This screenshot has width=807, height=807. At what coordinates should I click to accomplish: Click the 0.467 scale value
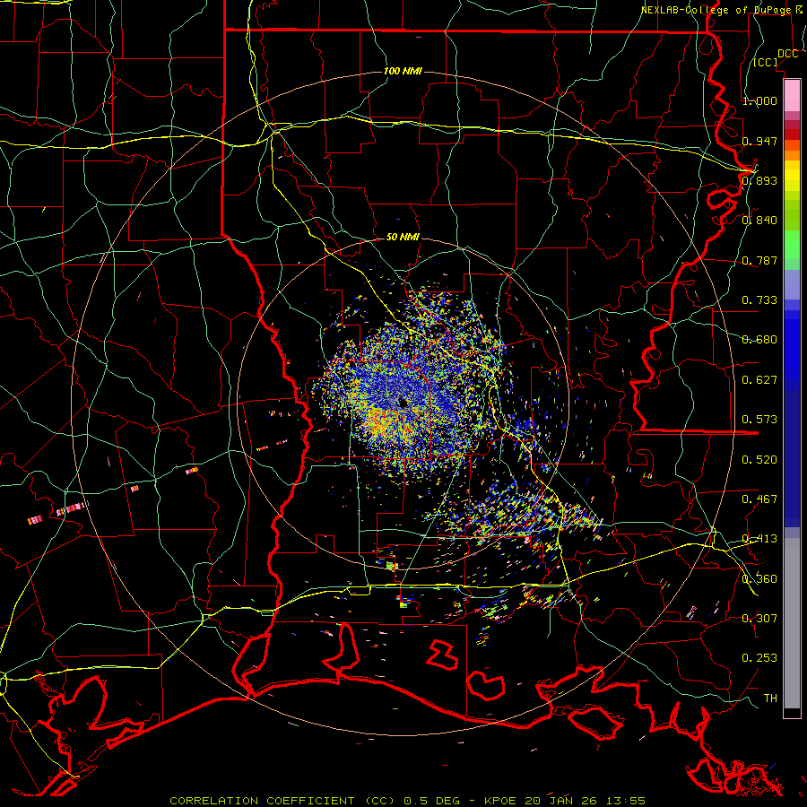(759, 499)
